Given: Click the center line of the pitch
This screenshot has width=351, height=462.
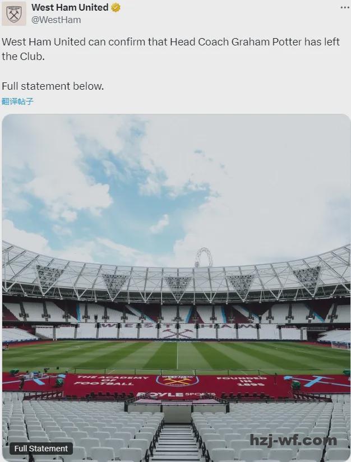Looking at the screenshot, I should (177, 354).
